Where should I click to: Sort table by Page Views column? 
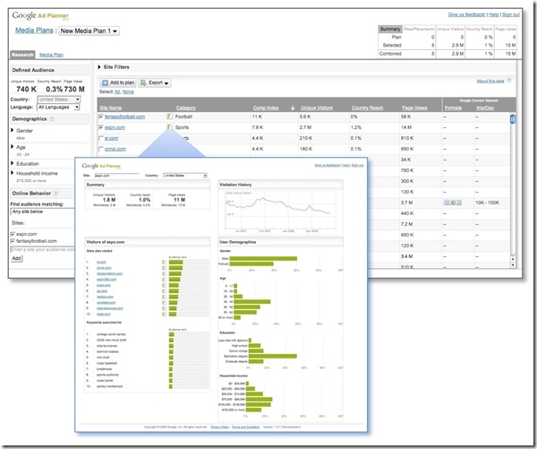click(414, 108)
